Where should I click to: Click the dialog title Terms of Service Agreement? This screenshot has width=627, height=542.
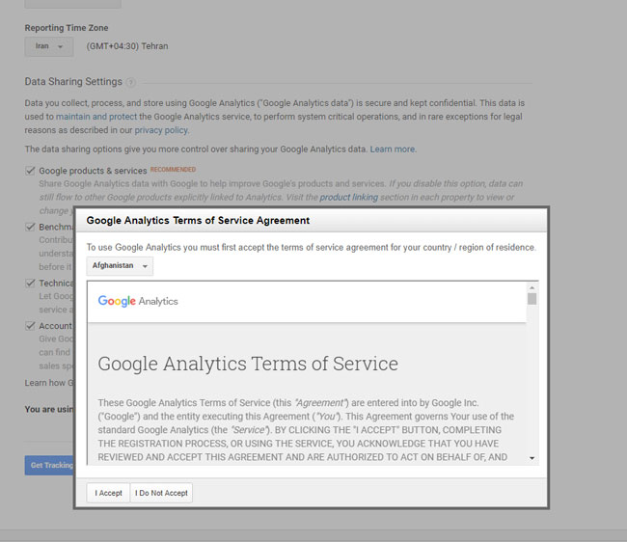pyautogui.click(x=198, y=220)
